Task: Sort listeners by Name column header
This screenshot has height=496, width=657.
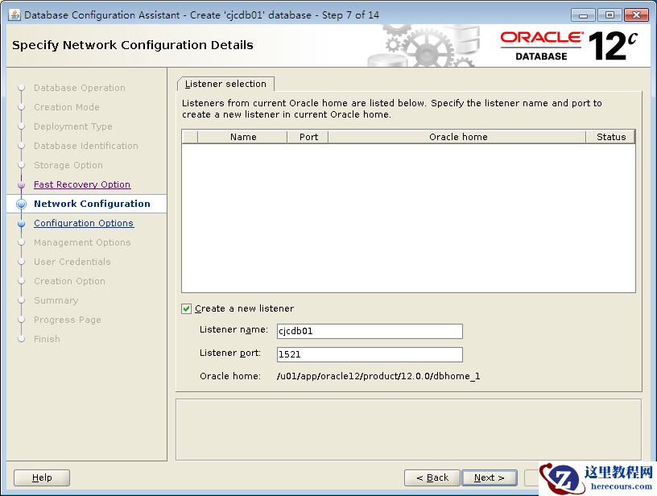Action: (x=242, y=137)
